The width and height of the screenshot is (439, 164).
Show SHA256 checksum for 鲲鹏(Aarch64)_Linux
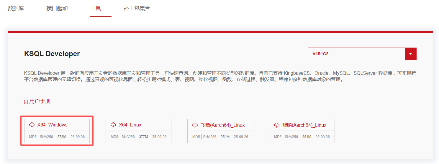291,137
